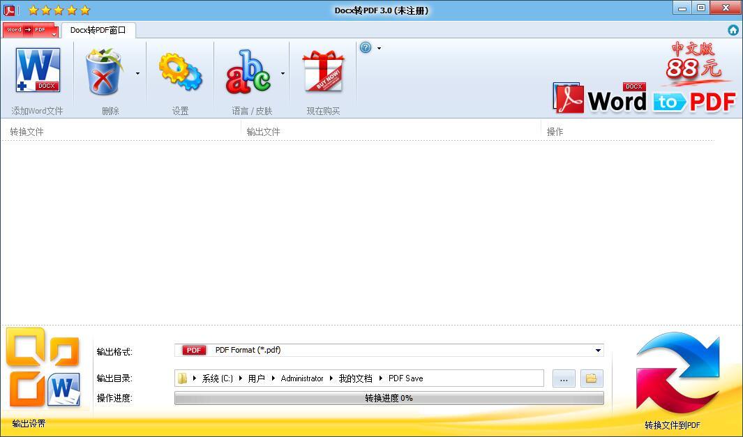
Task: Click the blue home icon at top right
Action: coord(733,30)
